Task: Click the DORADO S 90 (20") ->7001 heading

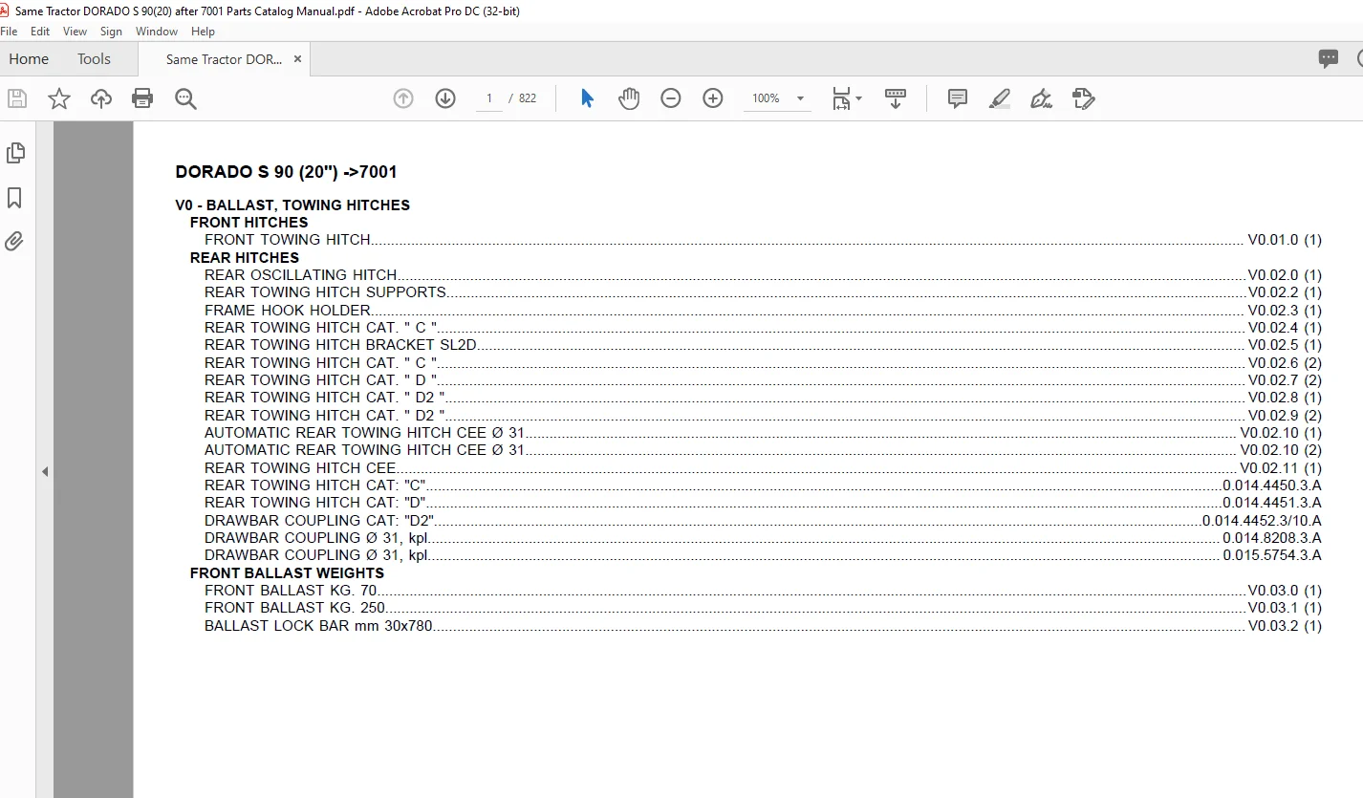Action: point(286,173)
